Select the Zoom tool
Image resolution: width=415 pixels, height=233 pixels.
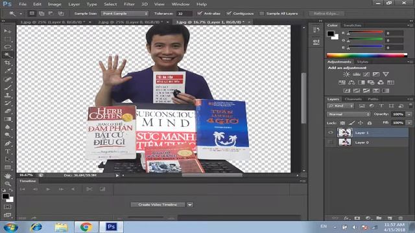[7, 184]
